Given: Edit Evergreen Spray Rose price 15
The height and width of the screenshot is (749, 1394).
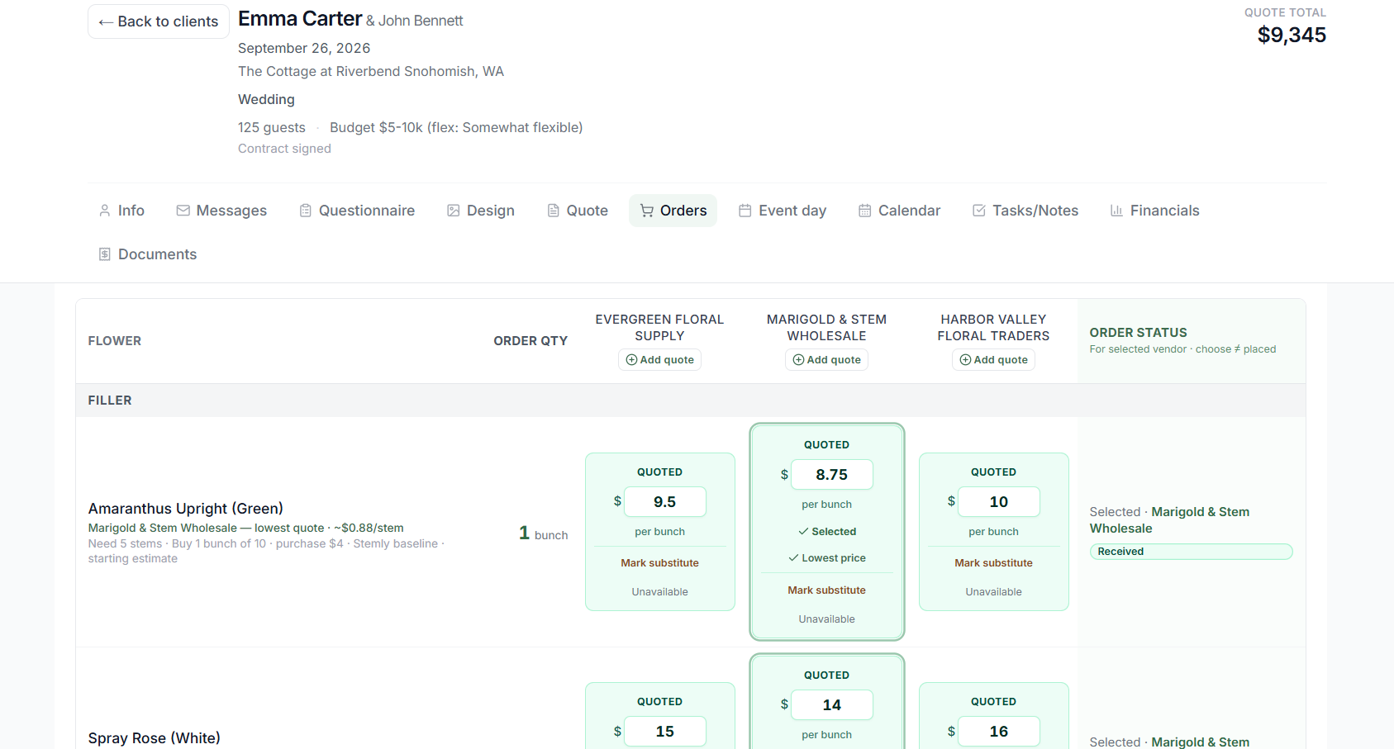Looking at the screenshot, I should (665, 732).
